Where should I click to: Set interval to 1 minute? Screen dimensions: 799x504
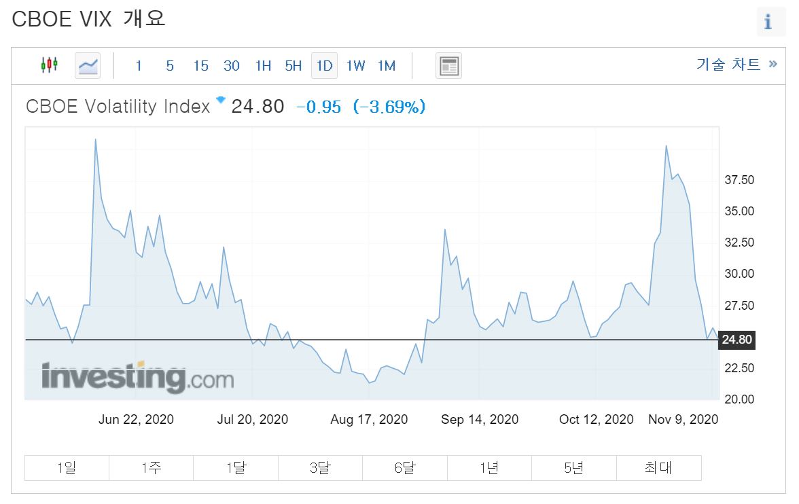click(x=139, y=66)
